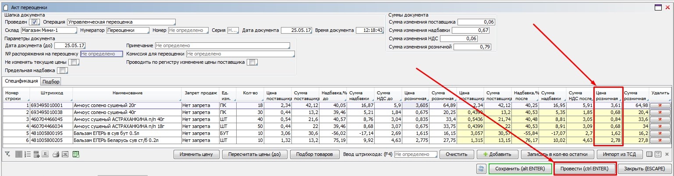Expand the Склад selector Магазин Мини-1
Image resolution: width=674 pixels, height=176 pixels.
point(49,31)
